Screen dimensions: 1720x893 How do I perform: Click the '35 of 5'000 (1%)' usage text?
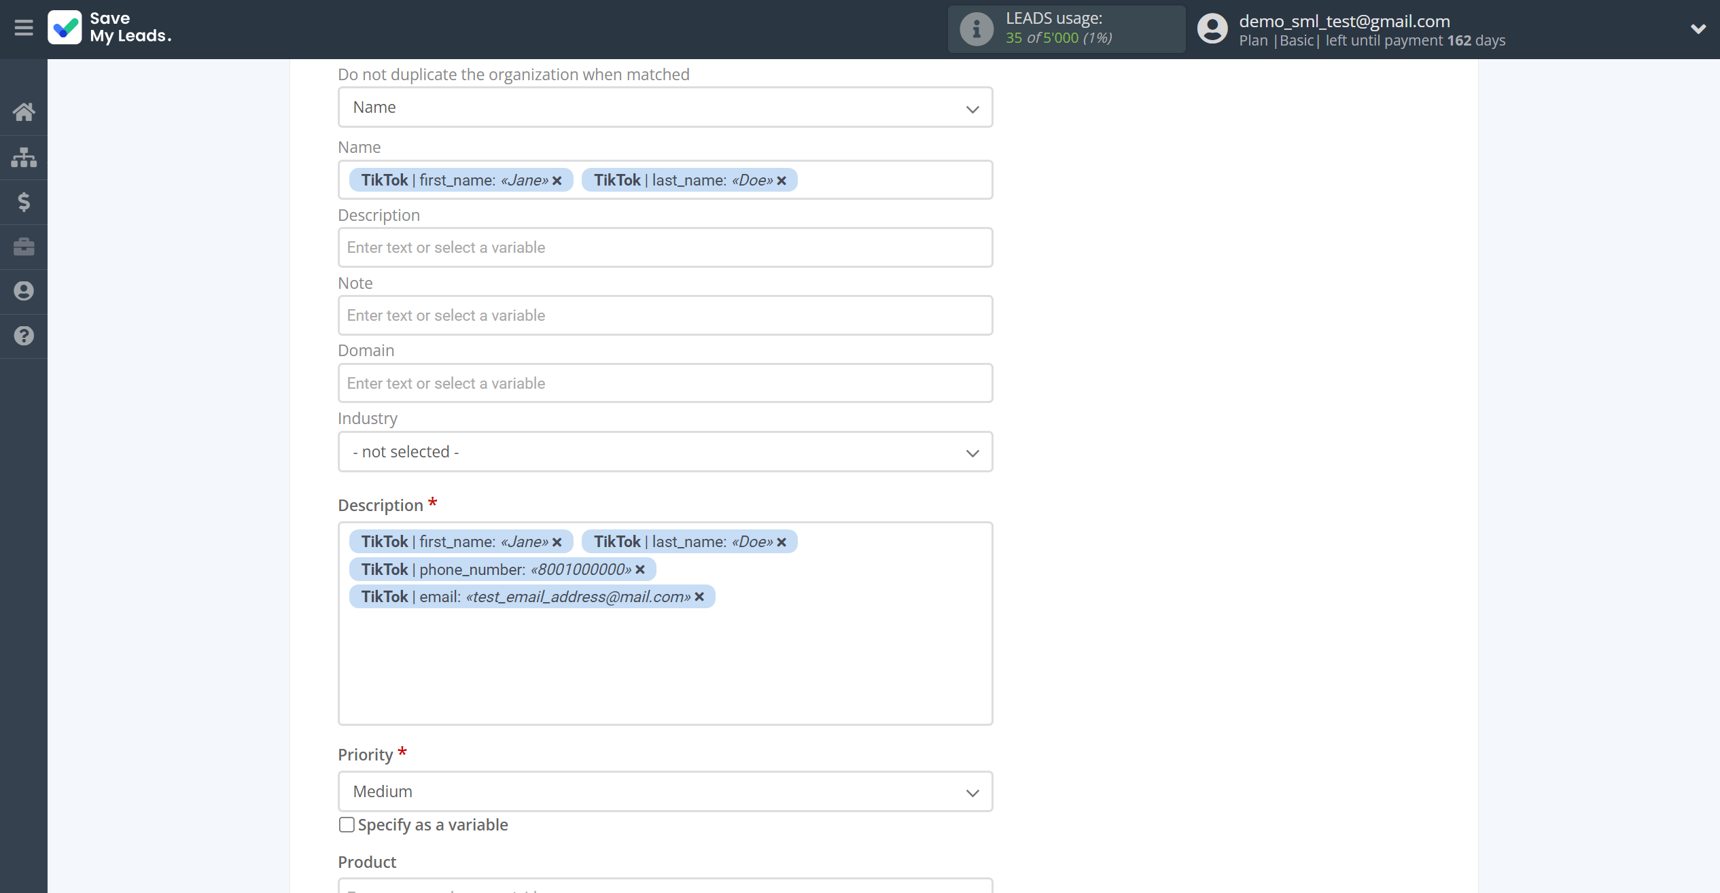click(x=1059, y=38)
